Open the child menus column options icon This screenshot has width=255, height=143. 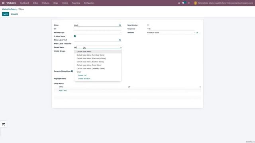(x=200, y=87)
